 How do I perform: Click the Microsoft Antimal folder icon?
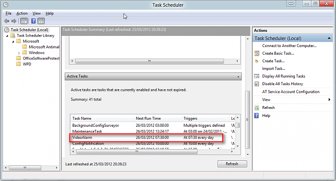[25, 47]
